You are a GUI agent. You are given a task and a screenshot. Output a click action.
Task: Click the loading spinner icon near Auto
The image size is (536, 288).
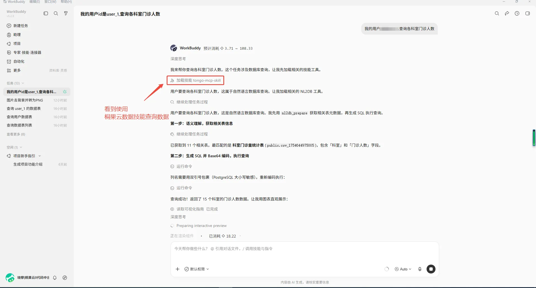387,269
